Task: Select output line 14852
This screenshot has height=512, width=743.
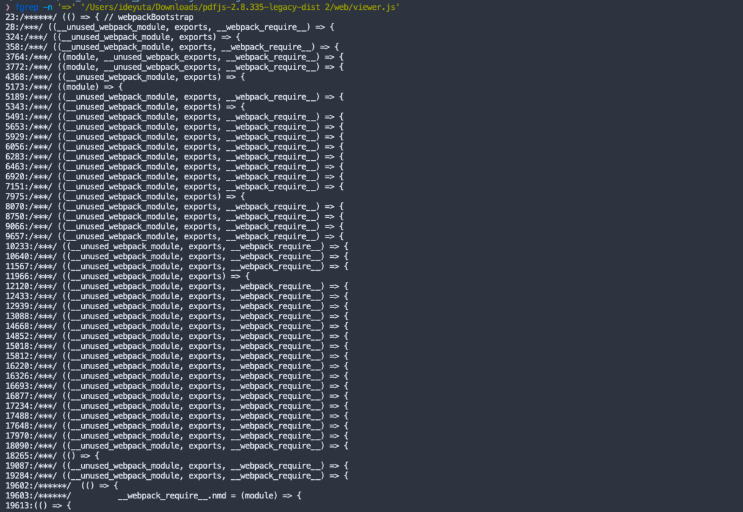Action: (177, 336)
